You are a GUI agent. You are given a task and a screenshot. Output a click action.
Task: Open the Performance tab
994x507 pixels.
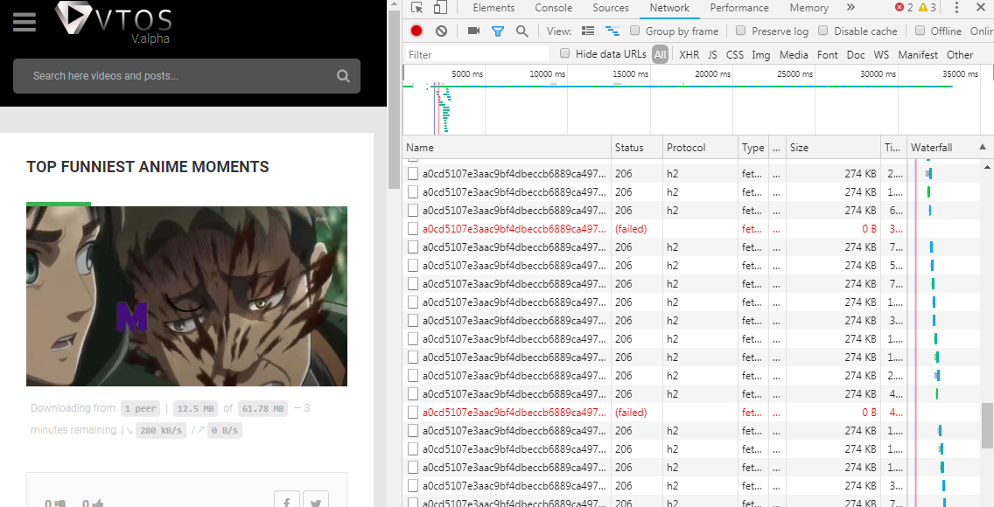[739, 8]
